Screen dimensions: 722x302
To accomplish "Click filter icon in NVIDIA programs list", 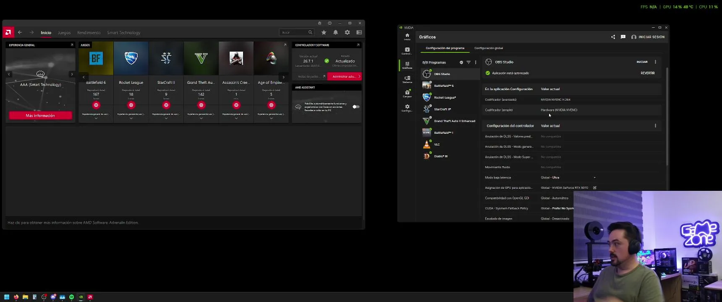I will (x=468, y=62).
